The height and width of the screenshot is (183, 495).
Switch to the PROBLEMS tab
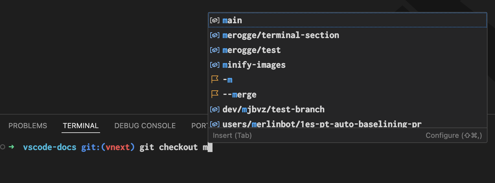28,126
